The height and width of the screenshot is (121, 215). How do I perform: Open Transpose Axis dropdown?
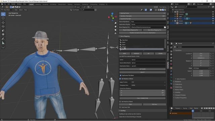coord(148,85)
